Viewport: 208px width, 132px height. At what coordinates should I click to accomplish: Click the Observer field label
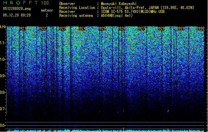(67, 4)
